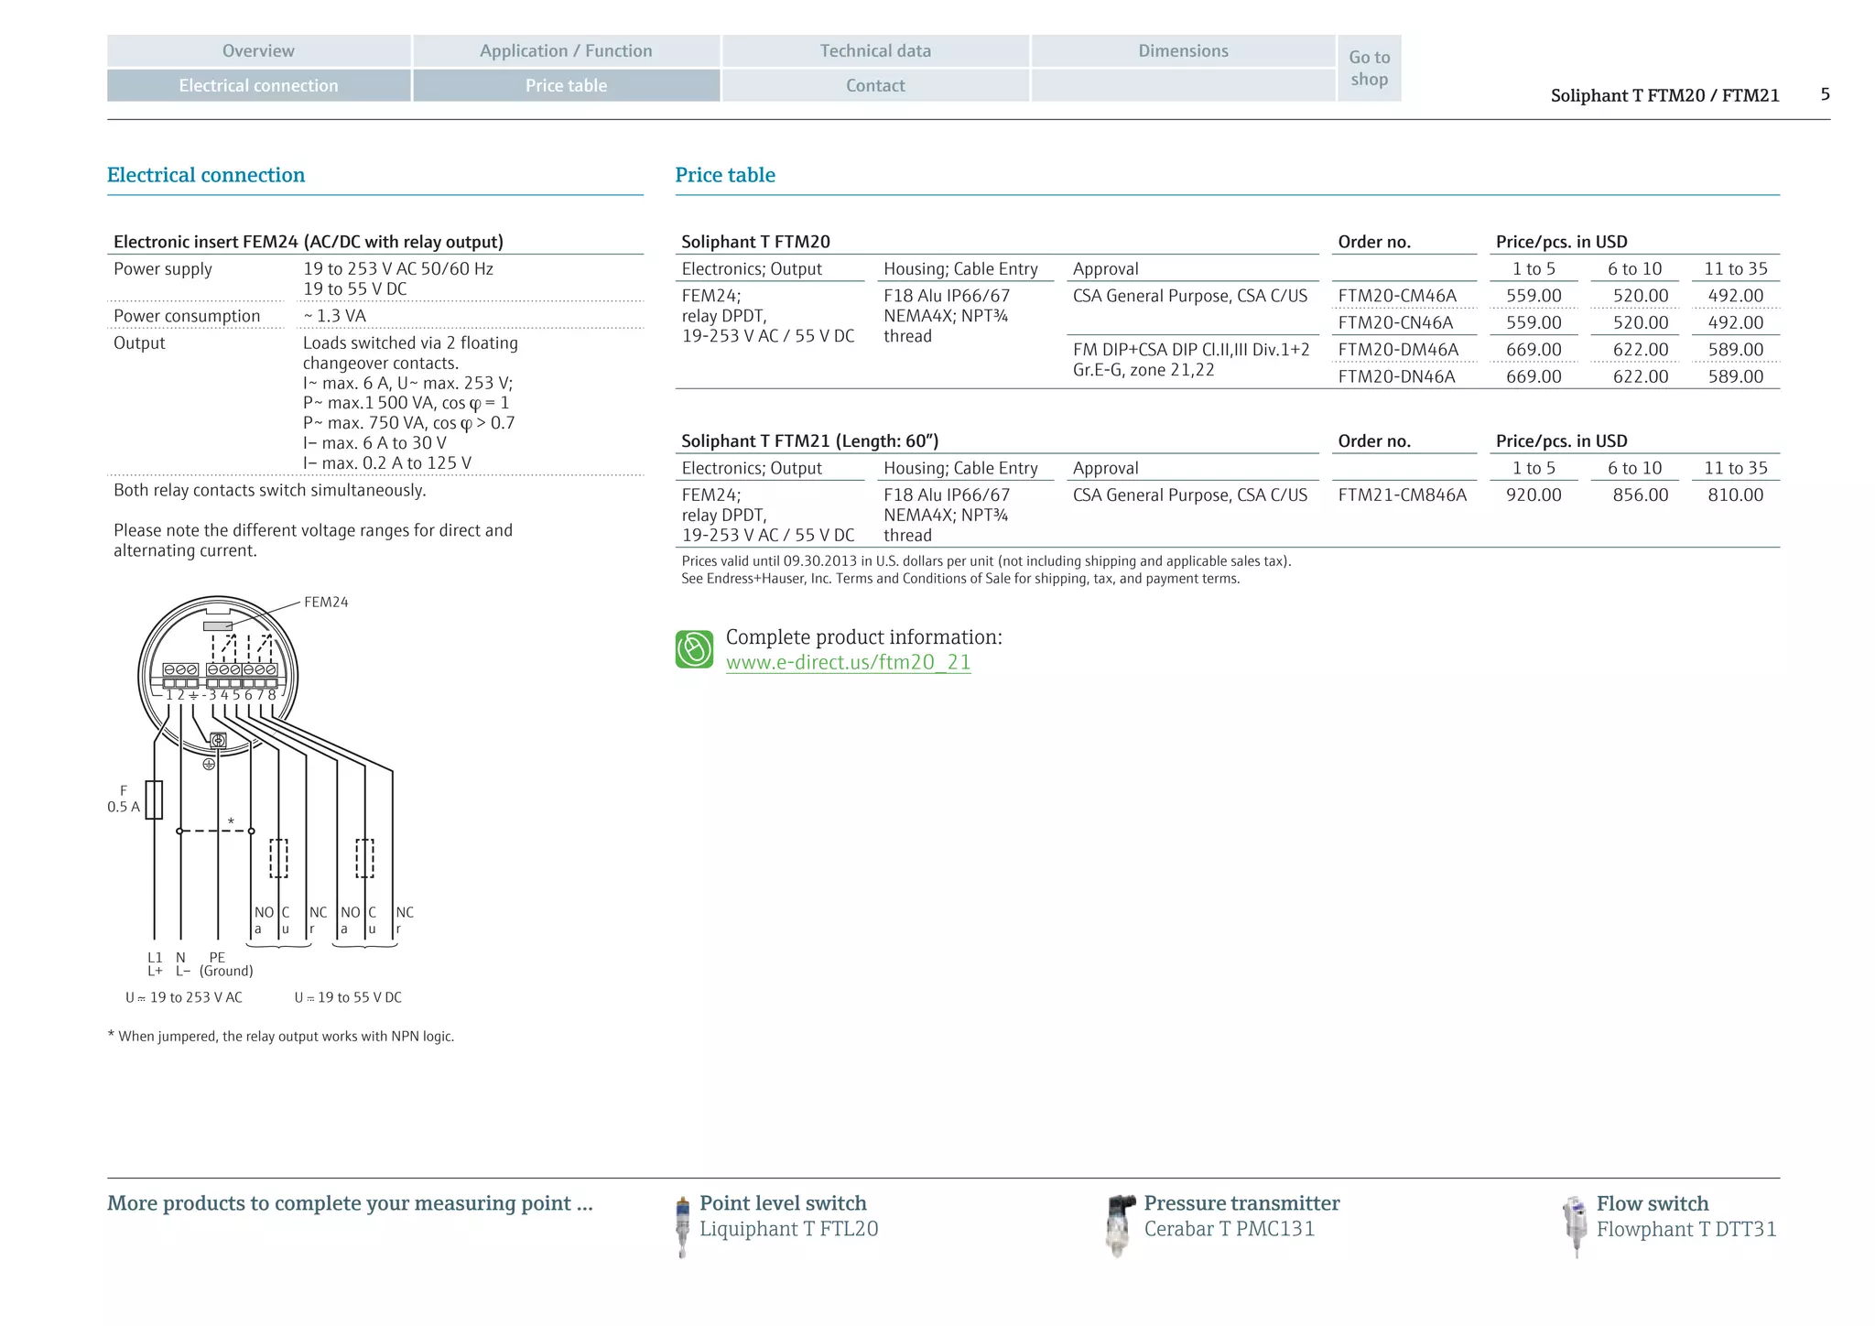Screen dimensions: 1875x1326
Task: Click the FEM24 wiring diagram housing
Action: [x=218, y=675]
